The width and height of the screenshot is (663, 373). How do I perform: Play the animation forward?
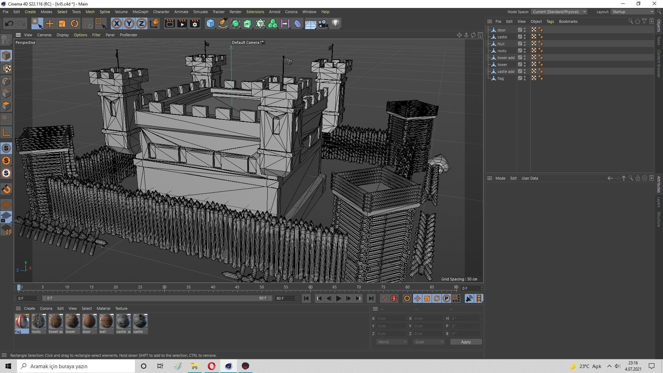coord(338,298)
